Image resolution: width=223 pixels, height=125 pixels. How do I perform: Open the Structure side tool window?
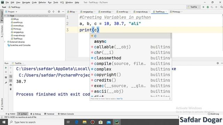point(2,31)
